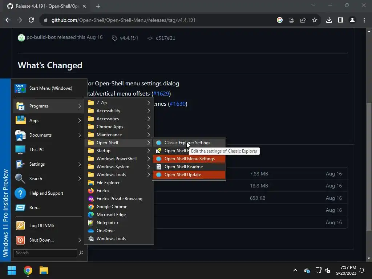
Task: Open Chrome three-dot menu
Action: pos(364,20)
